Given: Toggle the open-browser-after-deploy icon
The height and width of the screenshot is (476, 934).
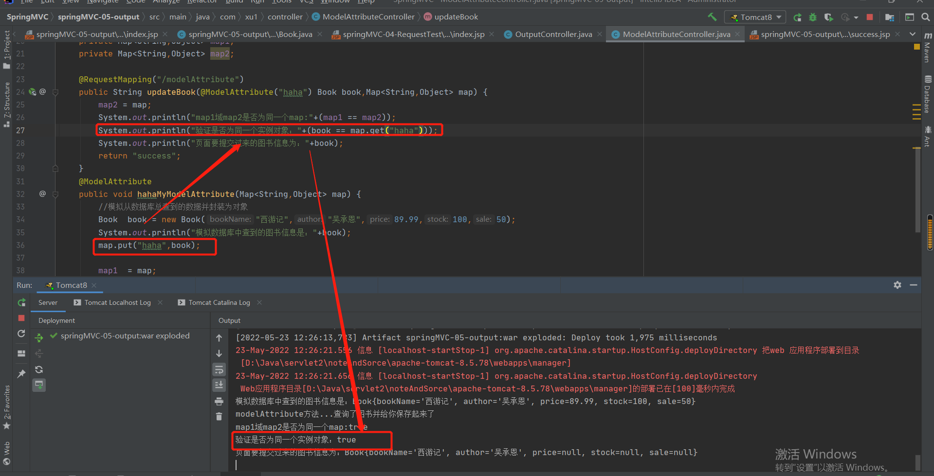Looking at the screenshot, I should click(x=39, y=385).
